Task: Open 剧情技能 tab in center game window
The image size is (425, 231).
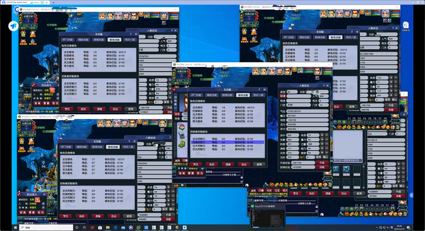Action: pos(227,95)
